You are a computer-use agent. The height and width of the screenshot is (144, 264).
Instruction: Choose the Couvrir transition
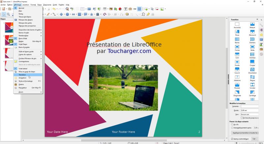(237, 70)
